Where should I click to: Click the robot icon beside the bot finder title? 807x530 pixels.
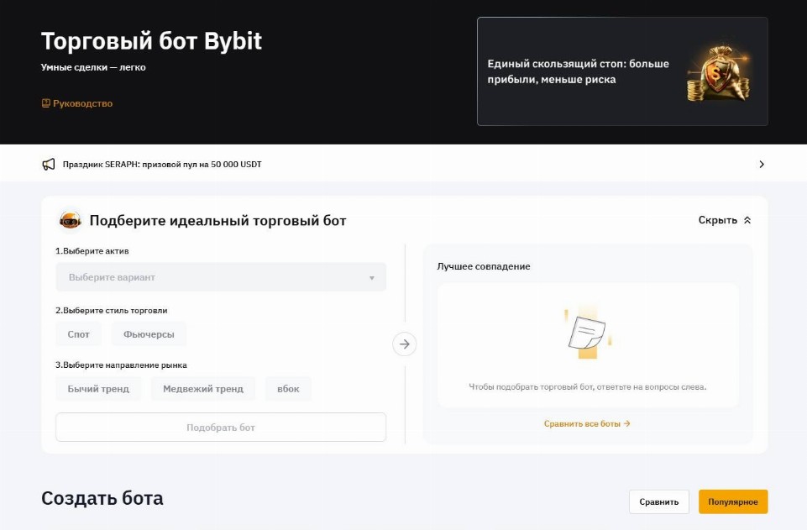[71, 221]
